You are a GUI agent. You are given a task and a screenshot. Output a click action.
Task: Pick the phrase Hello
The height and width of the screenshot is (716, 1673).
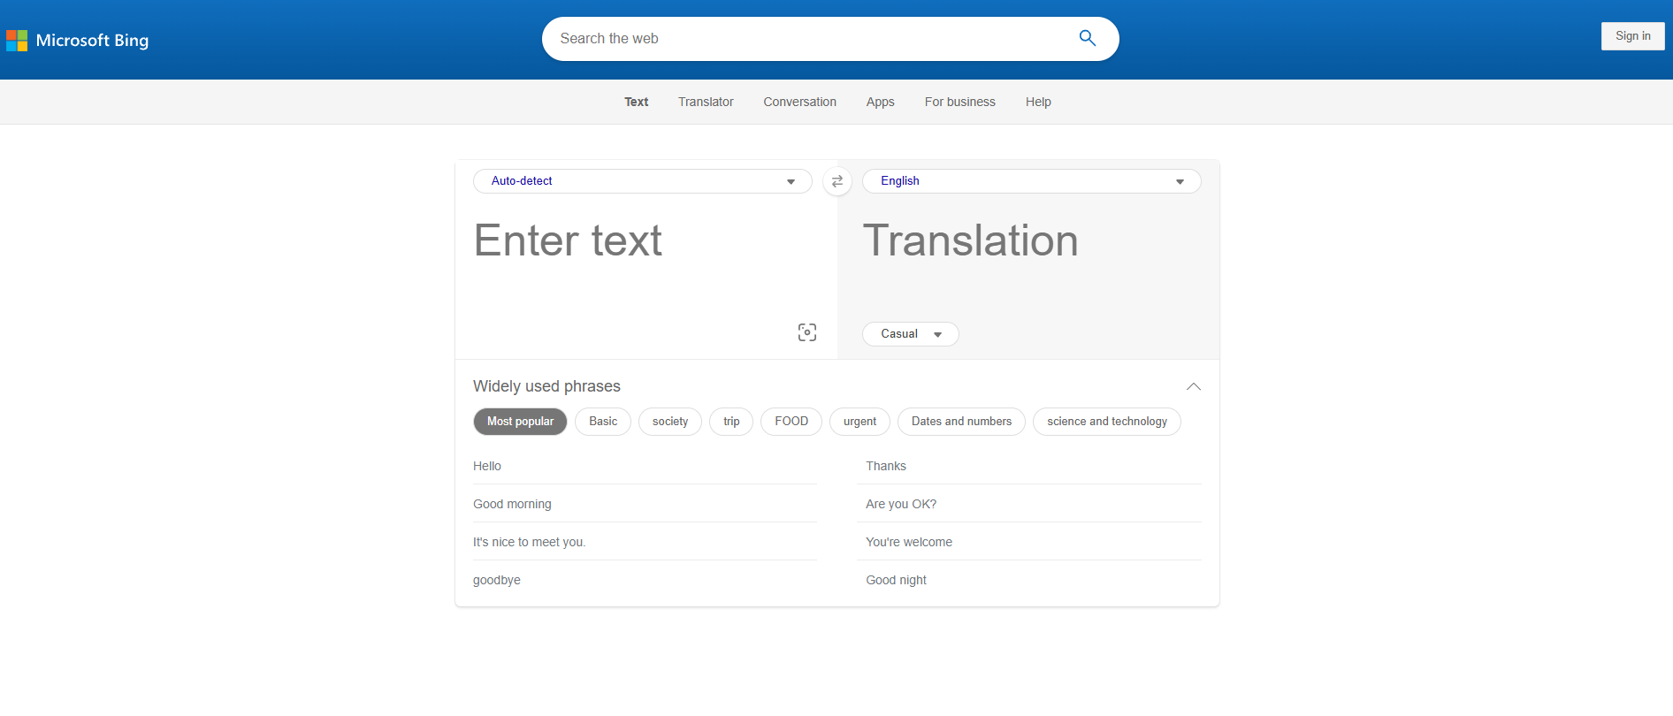645,466
